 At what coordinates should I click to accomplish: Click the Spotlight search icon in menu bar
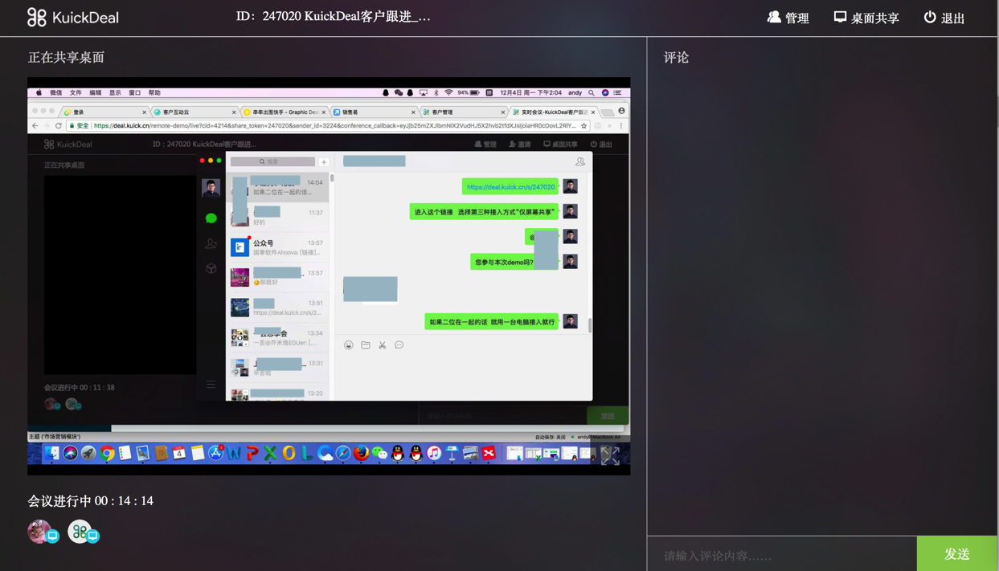tap(592, 92)
